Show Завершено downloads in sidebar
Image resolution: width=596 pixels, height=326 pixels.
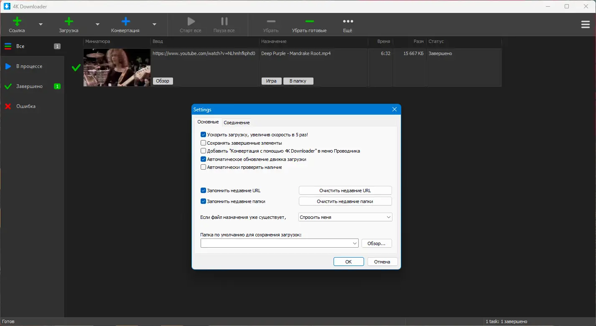[32, 86]
